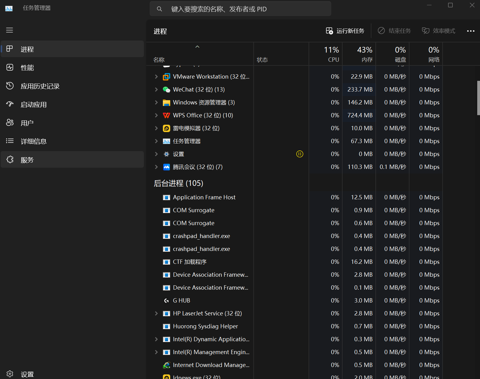This screenshot has width=480, height=379.
Task: Click the yellow suspended status icon for 设置
Action: [x=300, y=154]
